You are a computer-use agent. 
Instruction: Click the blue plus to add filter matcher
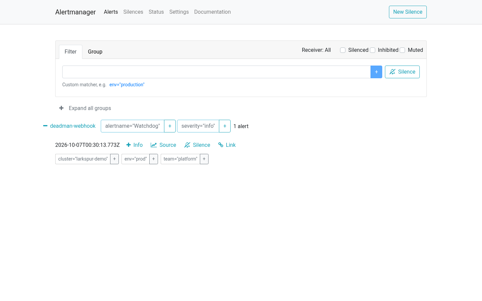376,72
